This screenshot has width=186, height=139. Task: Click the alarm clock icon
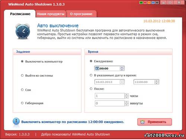pos(23,31)
